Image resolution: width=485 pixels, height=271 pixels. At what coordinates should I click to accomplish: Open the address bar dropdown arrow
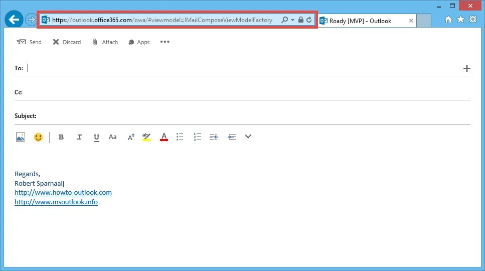pos(292,20)
